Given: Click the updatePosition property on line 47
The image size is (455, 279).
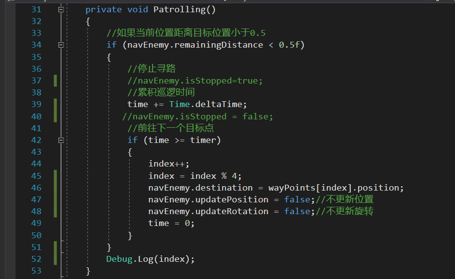Looking at the screenshot, I should (x=231, y=199).
